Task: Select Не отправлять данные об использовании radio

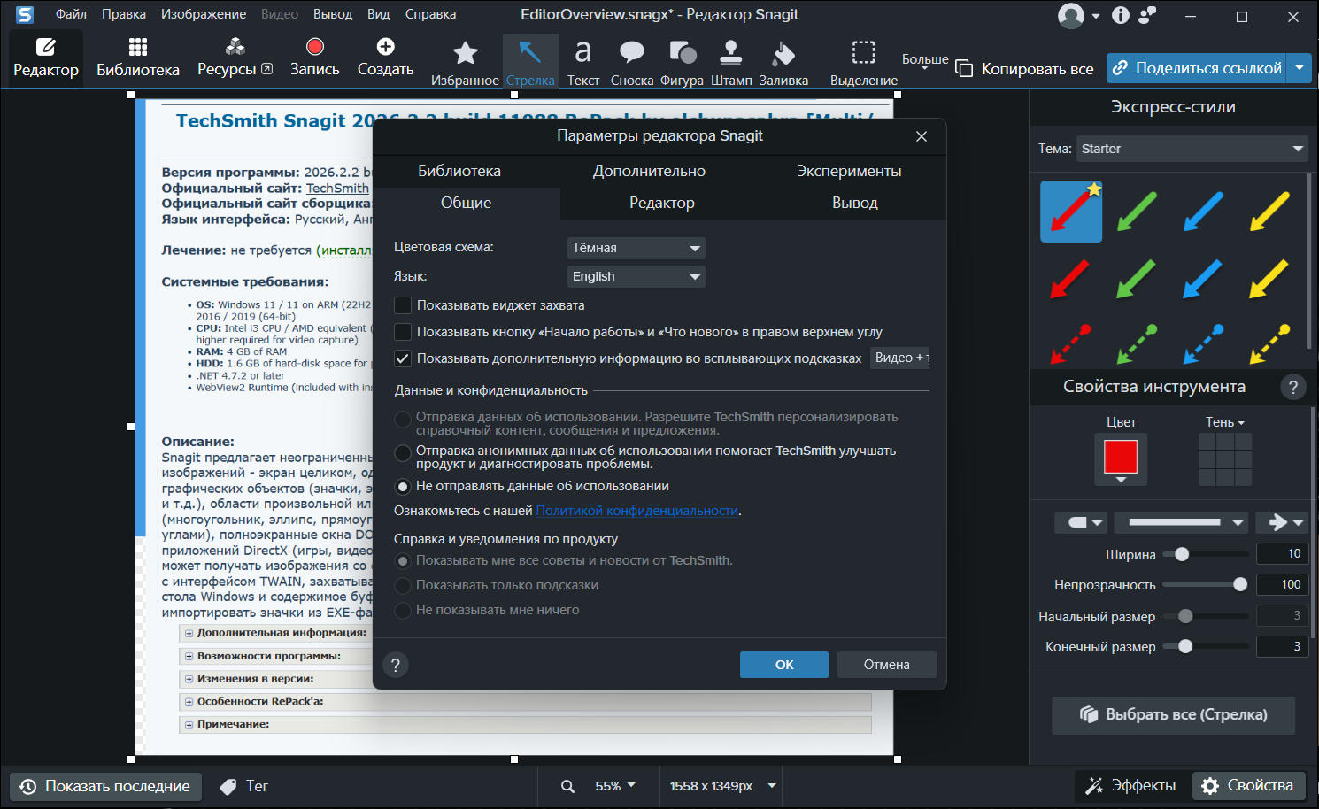Action: click(403, 486)
